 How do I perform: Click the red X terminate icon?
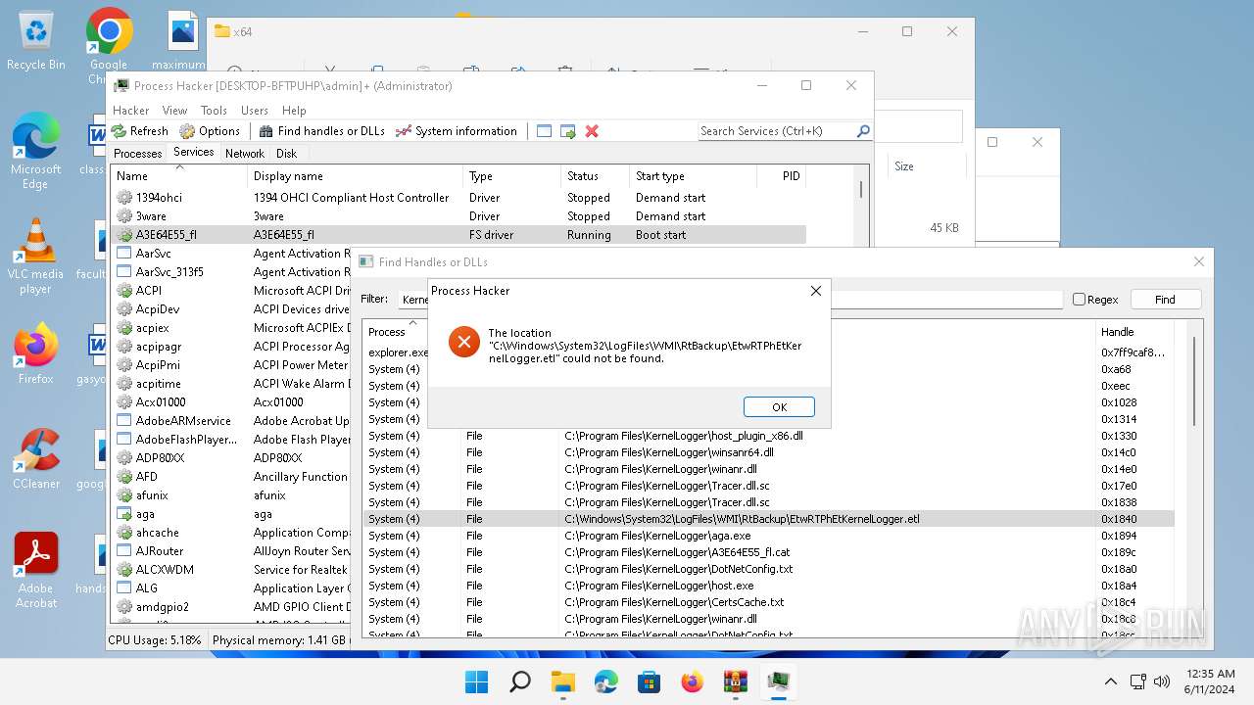pyautogui.click(x=592, y=131)
